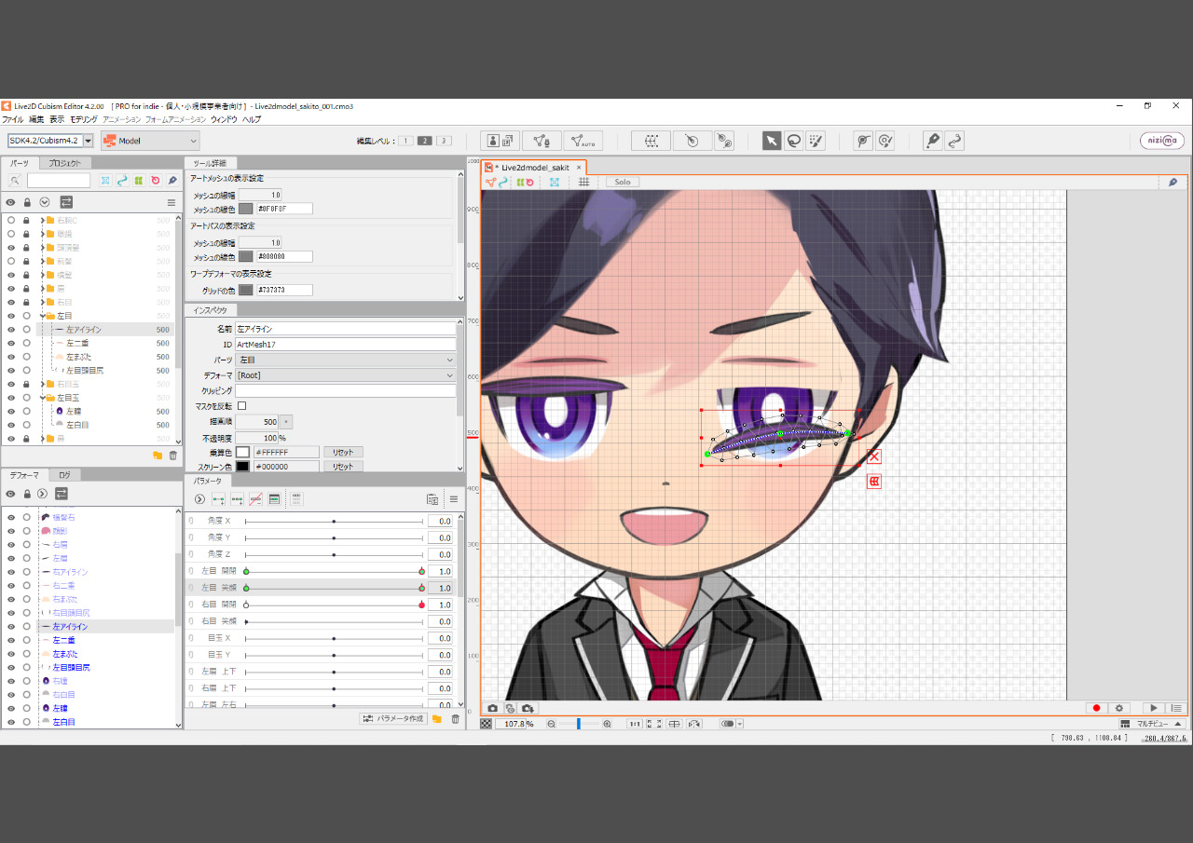
Task: Open the Model workspace dropdown
Action: (150, 141)
